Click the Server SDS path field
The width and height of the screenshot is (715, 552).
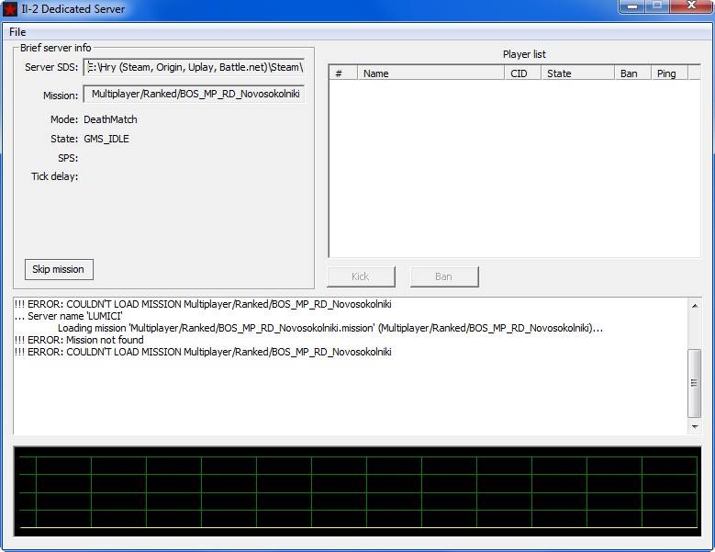point(194,67)
